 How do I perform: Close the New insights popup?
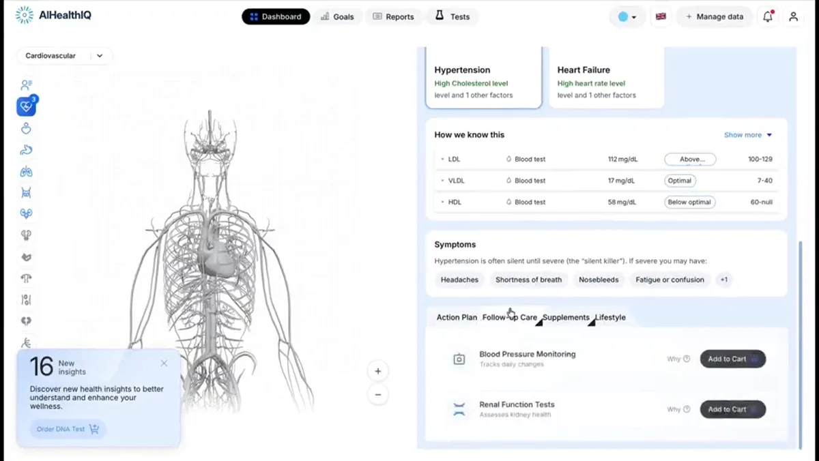tap(164, 363)
